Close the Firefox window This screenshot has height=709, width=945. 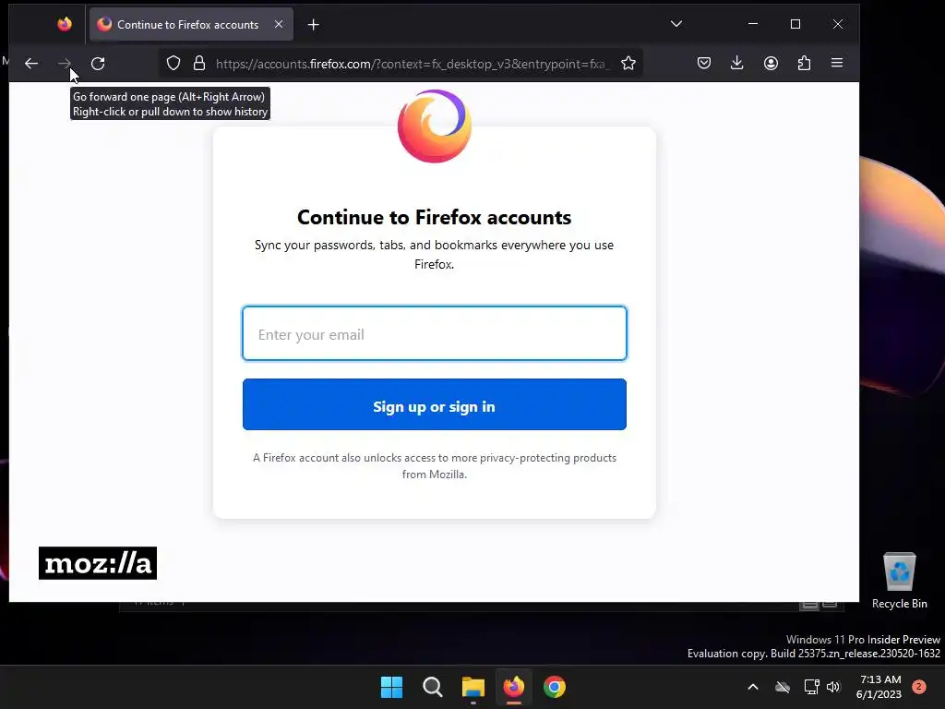838,24
